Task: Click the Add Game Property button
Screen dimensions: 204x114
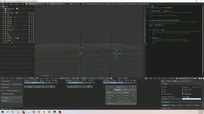Action: tap(12, 91)
